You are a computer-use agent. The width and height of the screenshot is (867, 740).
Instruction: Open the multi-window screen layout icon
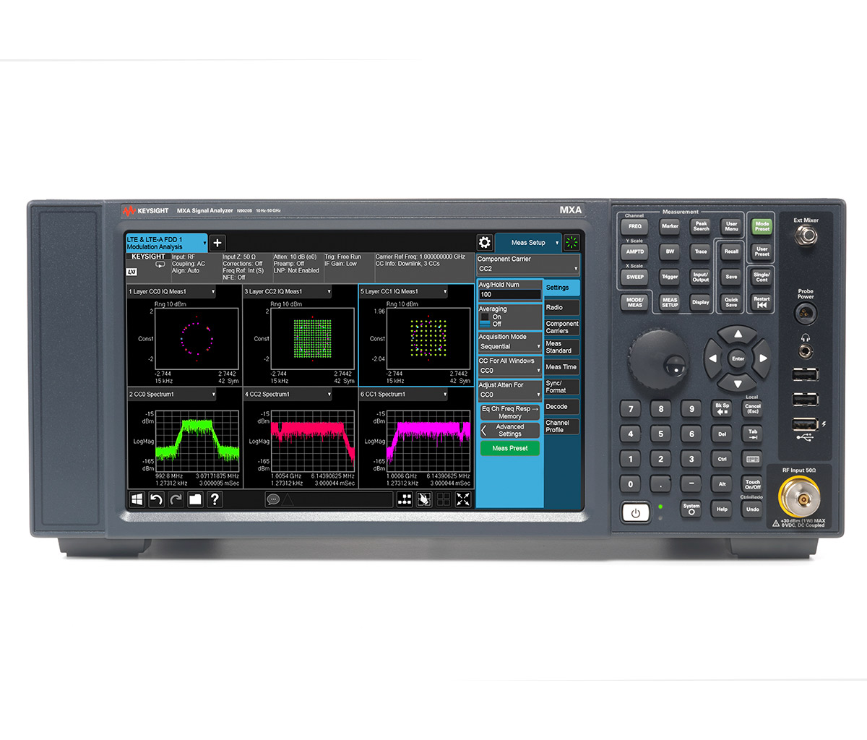pos(405,499)
